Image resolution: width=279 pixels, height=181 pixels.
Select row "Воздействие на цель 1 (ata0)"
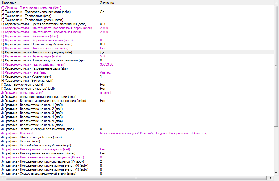coord(137,105)
